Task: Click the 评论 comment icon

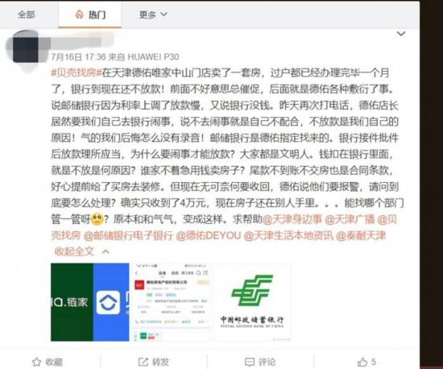Action: pyautogui.click(x=250, y=362)
